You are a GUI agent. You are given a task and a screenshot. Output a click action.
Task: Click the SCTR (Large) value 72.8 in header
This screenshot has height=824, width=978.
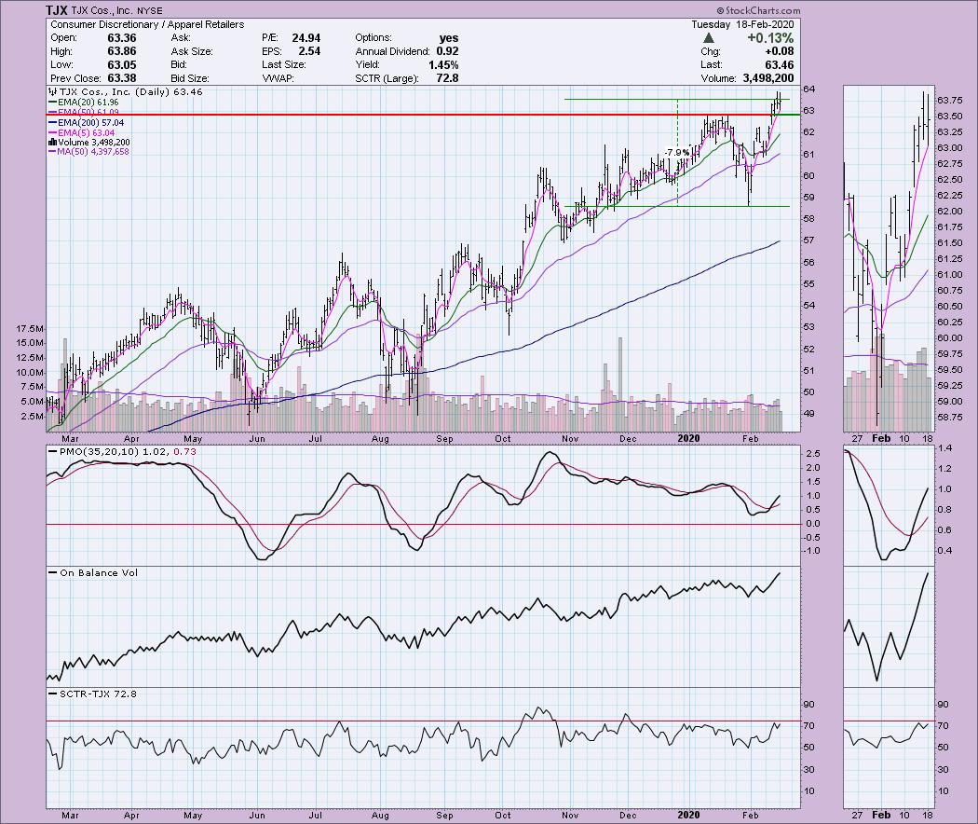click(447, 78)
